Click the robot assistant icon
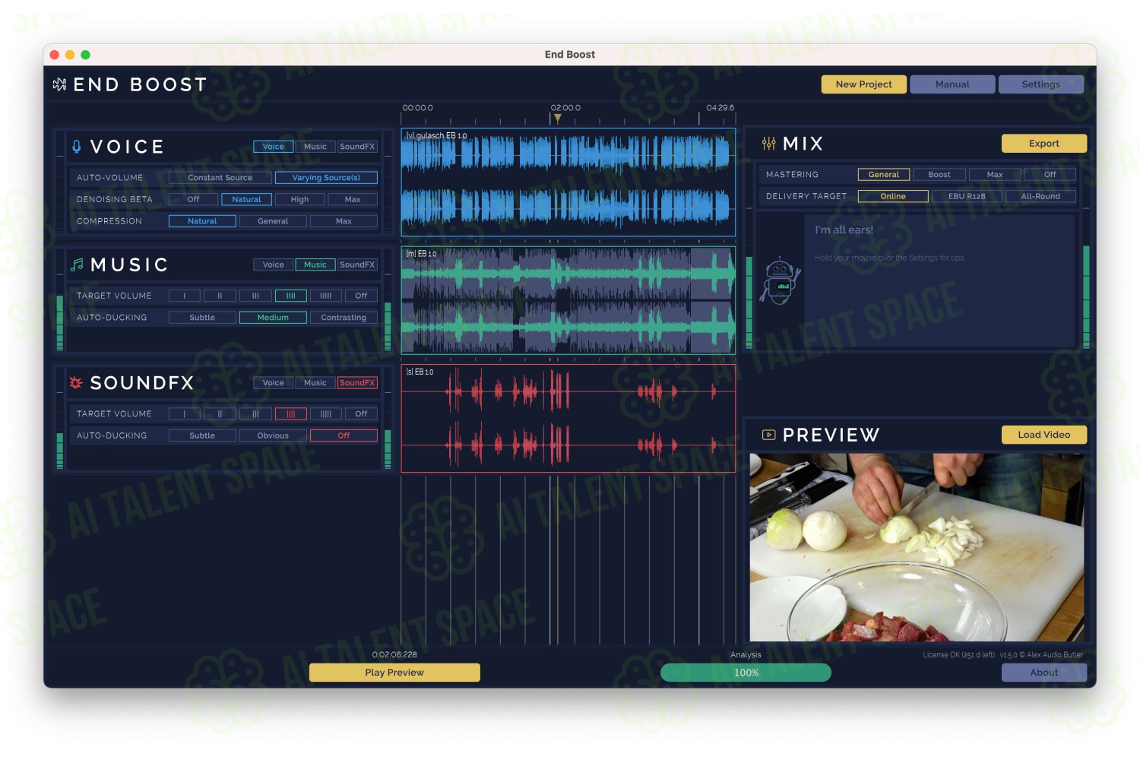The width and height of the screenshot is (1140, 760). click(781, 281)
